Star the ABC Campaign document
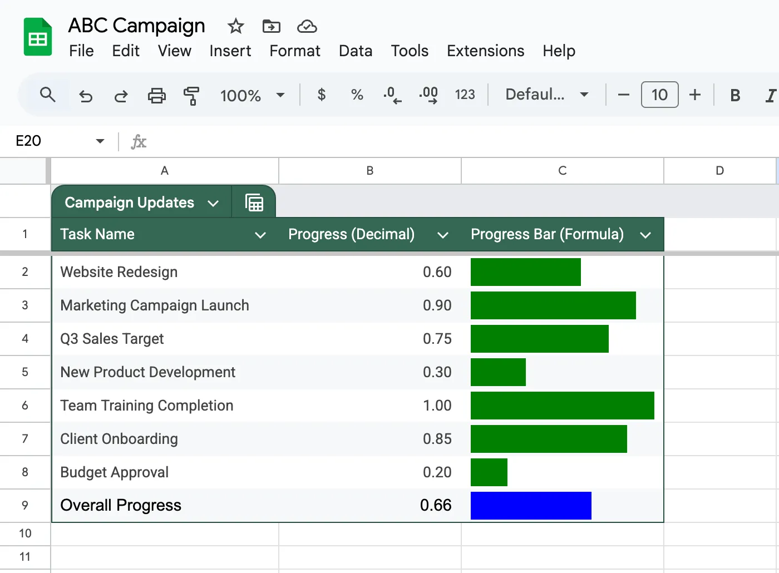 pos(236,26)
